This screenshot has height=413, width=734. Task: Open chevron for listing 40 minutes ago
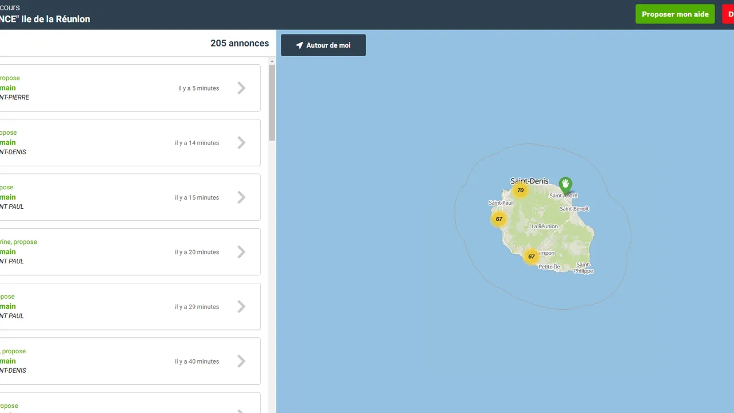(241, 361)
